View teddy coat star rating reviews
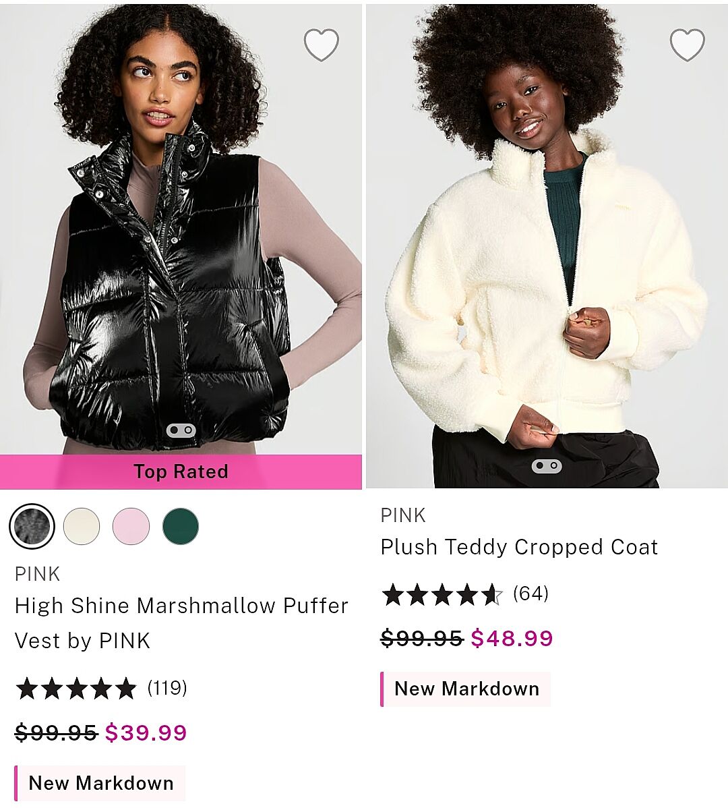Viewport: 728px width, 808px height. [x=442, y=594]
